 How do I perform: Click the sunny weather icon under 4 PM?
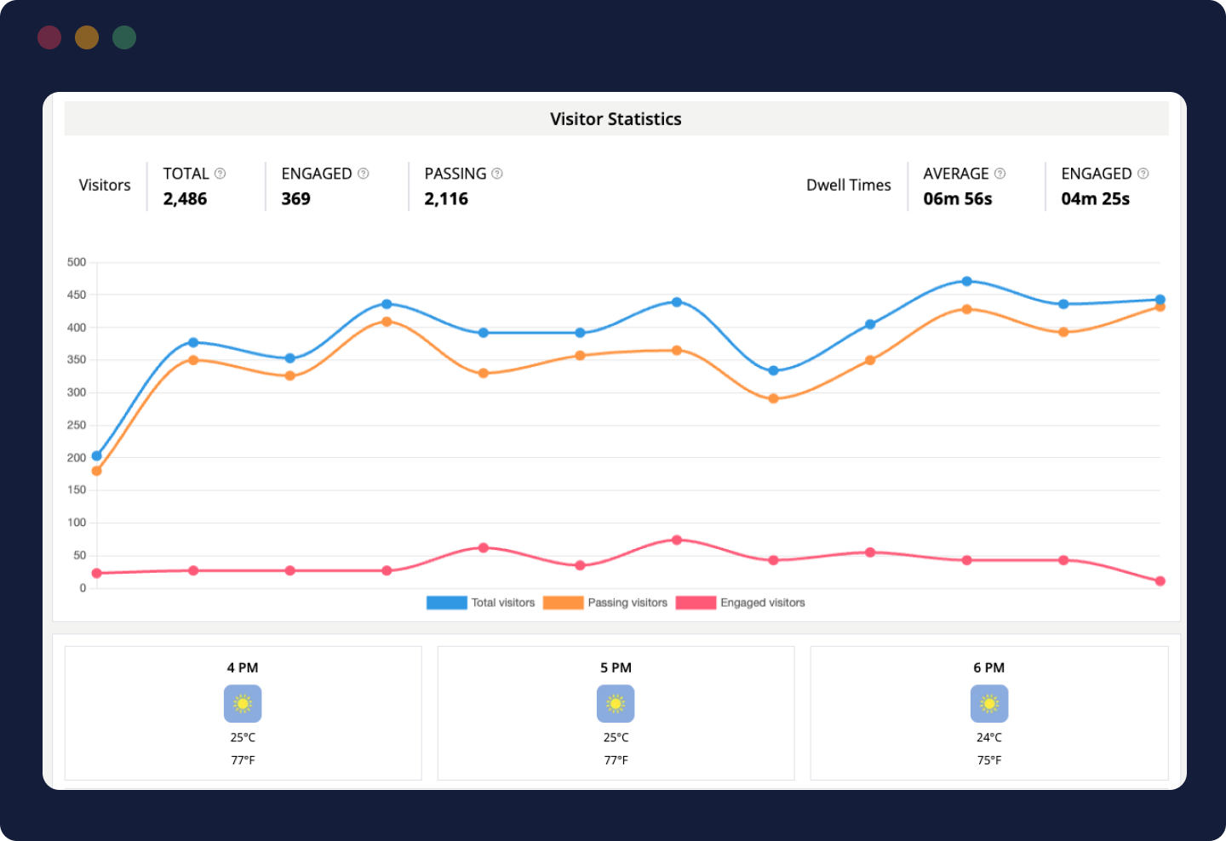pos(243,704)
